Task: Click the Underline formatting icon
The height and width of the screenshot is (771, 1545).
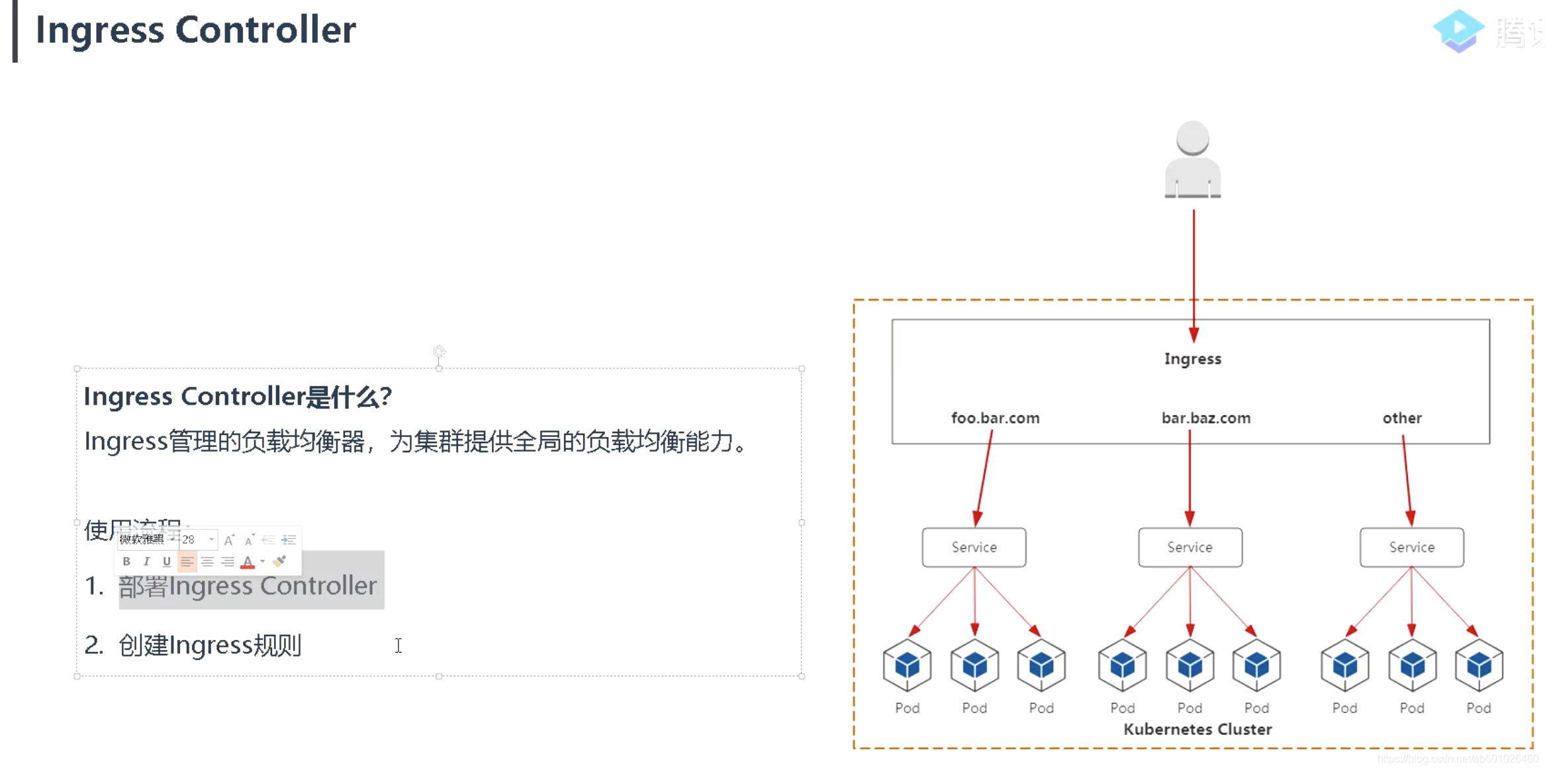Action: tap(165, 562)
